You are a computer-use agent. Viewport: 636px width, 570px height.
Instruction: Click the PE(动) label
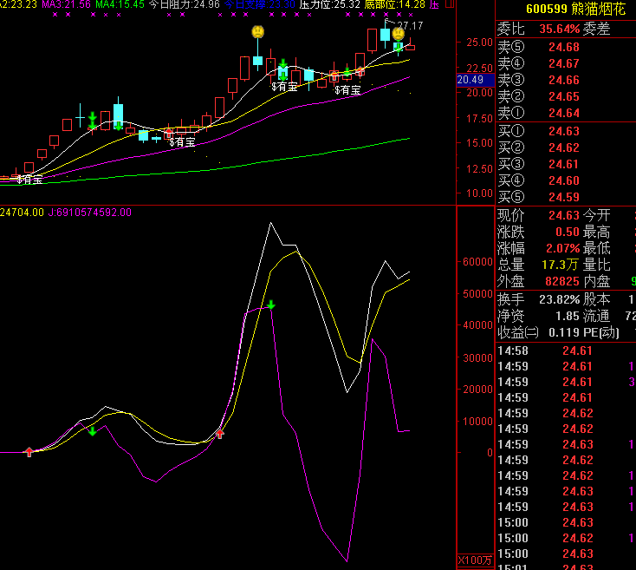tap(601, 333)
